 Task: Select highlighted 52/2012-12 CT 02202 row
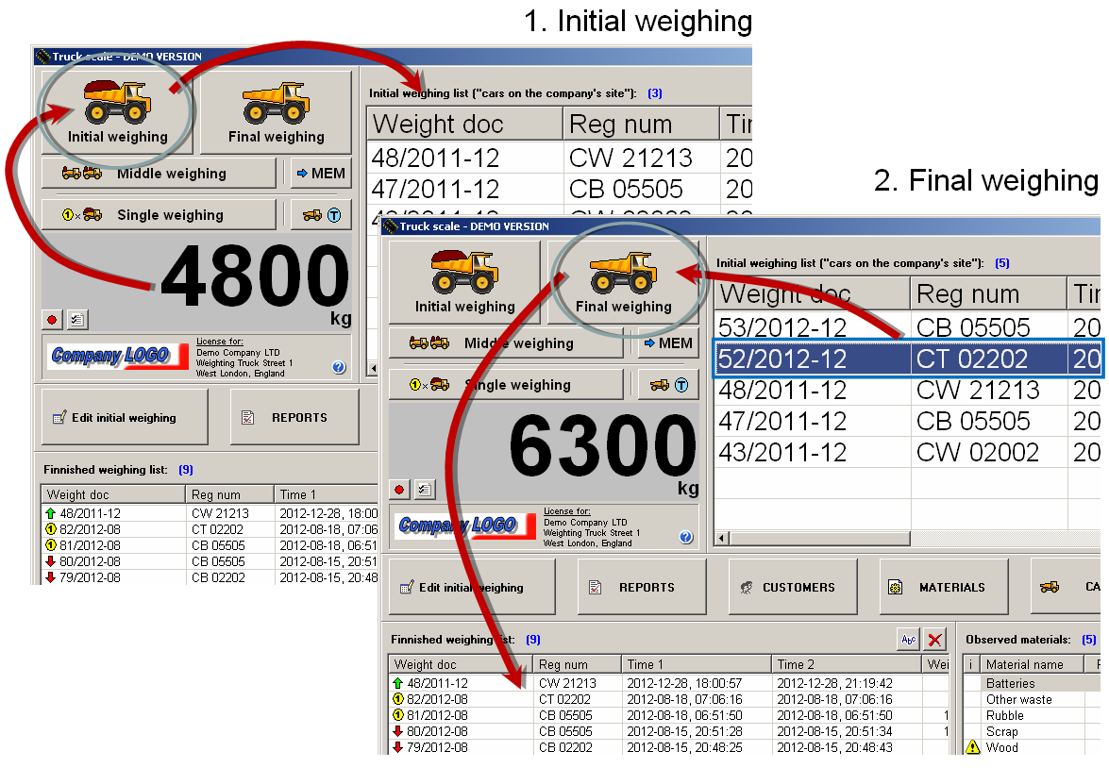pos(907,359)
